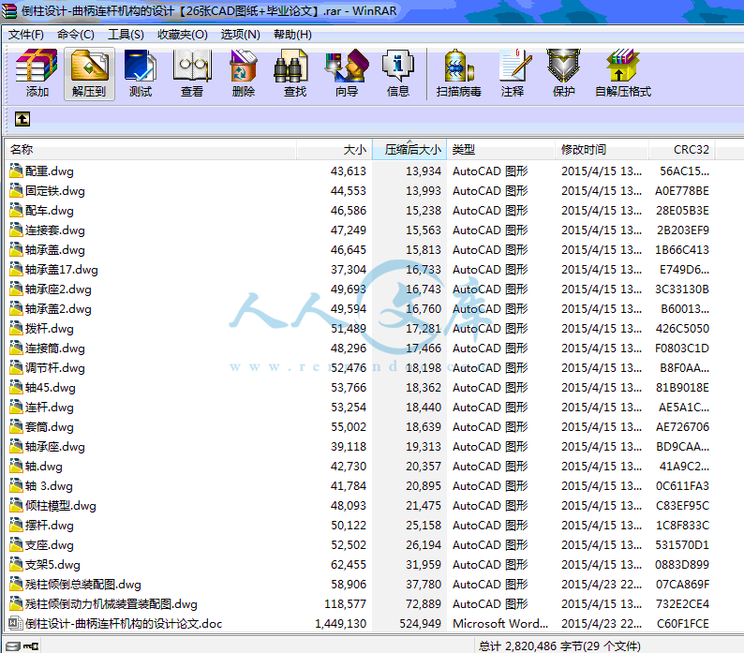Click the WinRAR title bar icon
The height and width of the screenshot is (653, 744).
(x=8, y=10)
